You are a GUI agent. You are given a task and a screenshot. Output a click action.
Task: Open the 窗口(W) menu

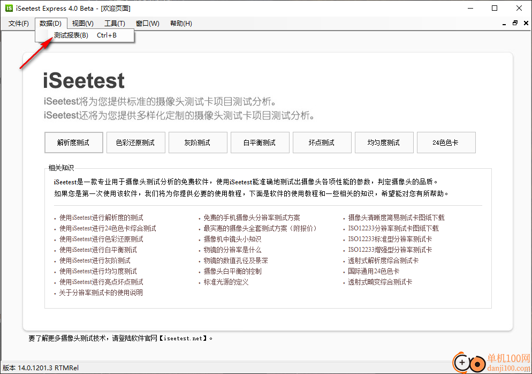148,24
